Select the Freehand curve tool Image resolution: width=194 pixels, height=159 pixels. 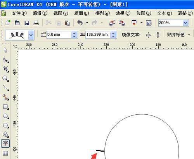6,88
